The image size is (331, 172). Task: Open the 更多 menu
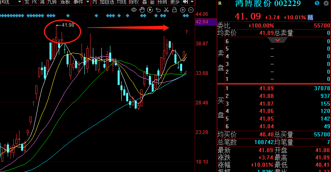pos(175,2)
